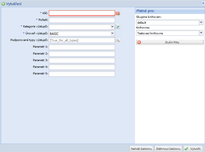This screenshot has width=205, height=152.
Task: Close the Vytváření dialog with the X
Action: pos(203,3)
